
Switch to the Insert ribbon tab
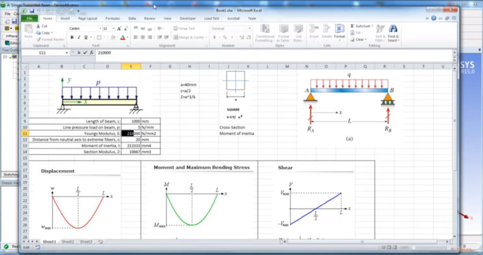point(65,18)
